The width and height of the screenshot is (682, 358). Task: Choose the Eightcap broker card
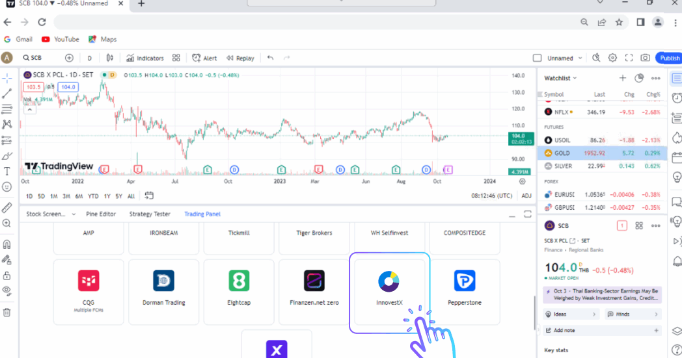click(239, 292)
